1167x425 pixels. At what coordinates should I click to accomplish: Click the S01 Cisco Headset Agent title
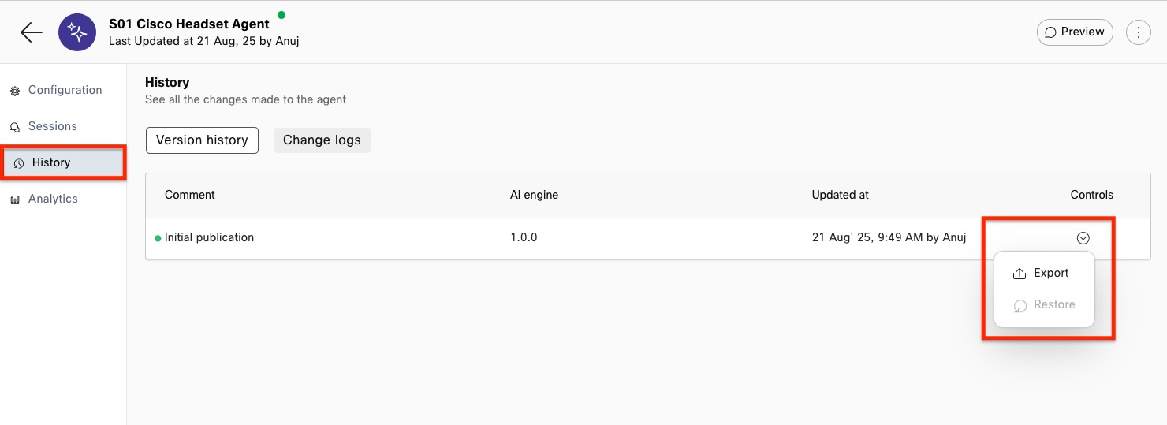point(189,24)
